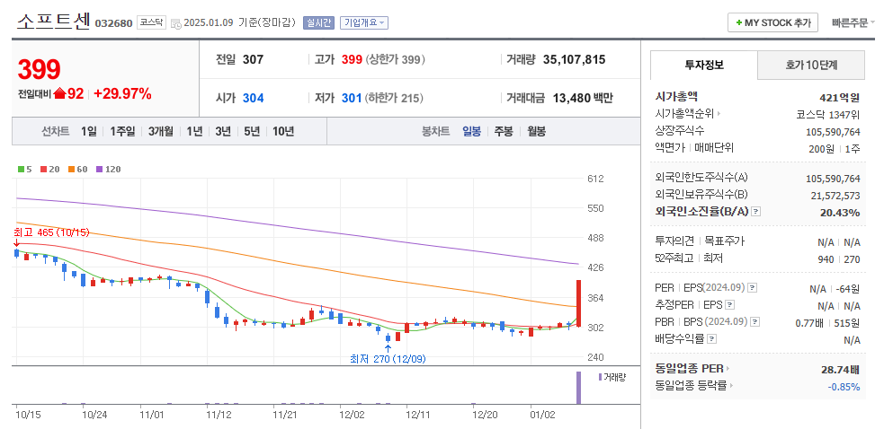884x429 pixels.
Task: Select the 10년 line chart period
Action: click(x=283, y=132)
